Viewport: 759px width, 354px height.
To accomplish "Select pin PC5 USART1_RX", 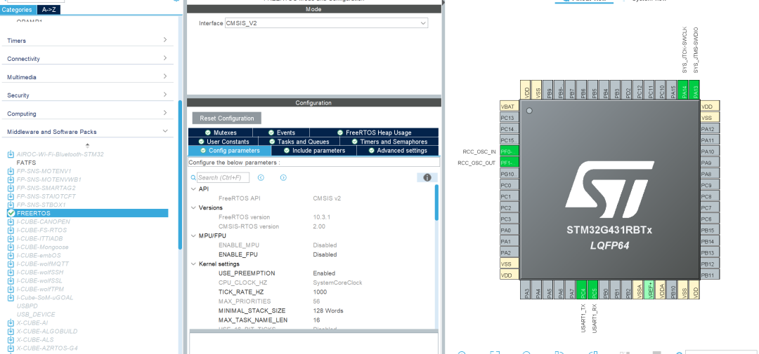I will 593,290.
